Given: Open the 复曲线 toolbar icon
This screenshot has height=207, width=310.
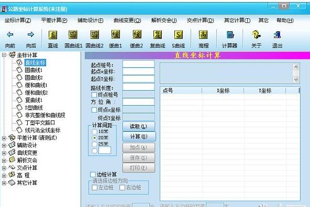Looking at the screenshot, I should [158, 35].
